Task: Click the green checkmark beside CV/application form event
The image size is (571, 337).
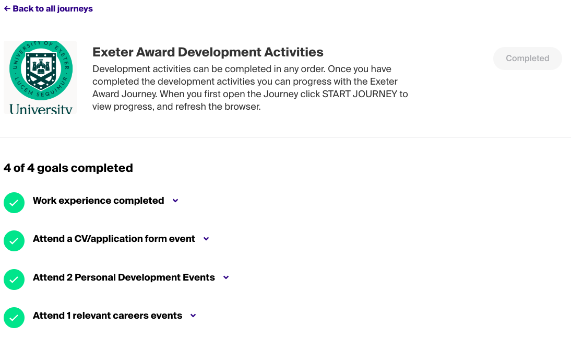Action: click(14, 241)
